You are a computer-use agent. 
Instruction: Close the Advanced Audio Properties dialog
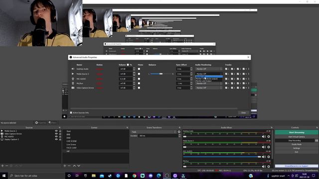click(248, 57)
